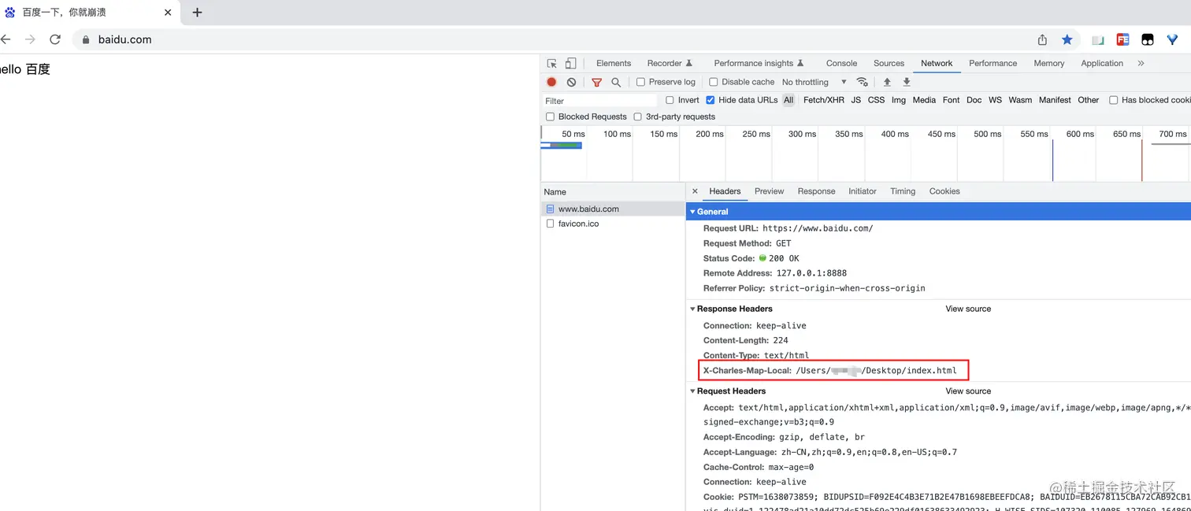Open network search magnifier
1191x511 pixels.
tap(616, 82)
